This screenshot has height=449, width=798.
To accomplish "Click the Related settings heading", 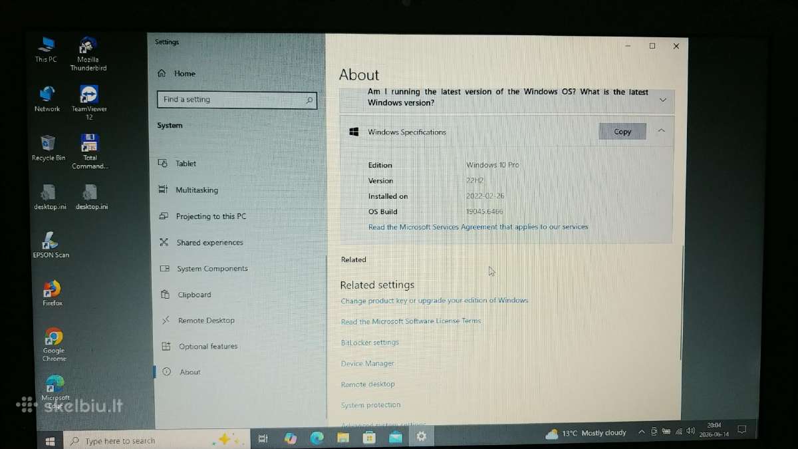I will pos(377,285).
